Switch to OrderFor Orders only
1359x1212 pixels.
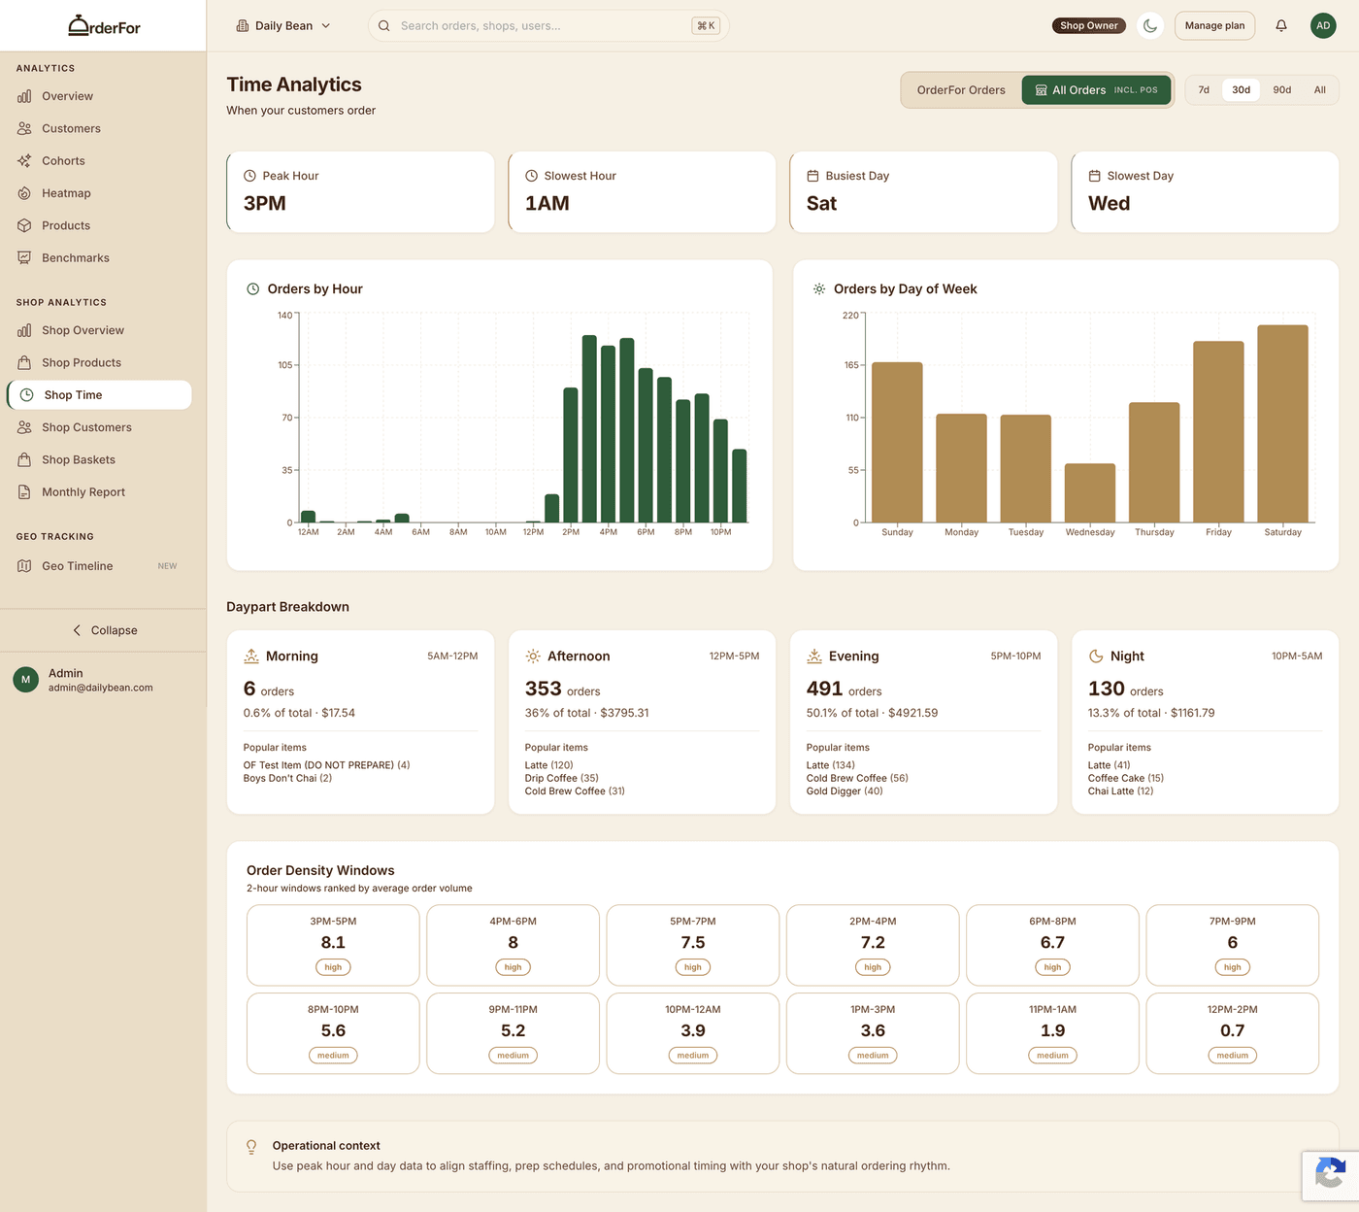pos(961,90)
